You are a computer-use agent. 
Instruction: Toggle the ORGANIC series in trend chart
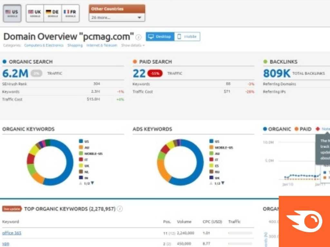click(277, 129)
